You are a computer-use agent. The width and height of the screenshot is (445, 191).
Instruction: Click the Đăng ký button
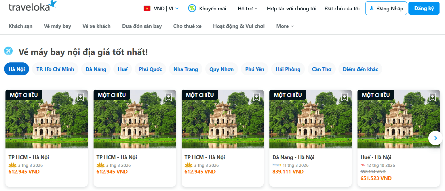coord(424,8)
